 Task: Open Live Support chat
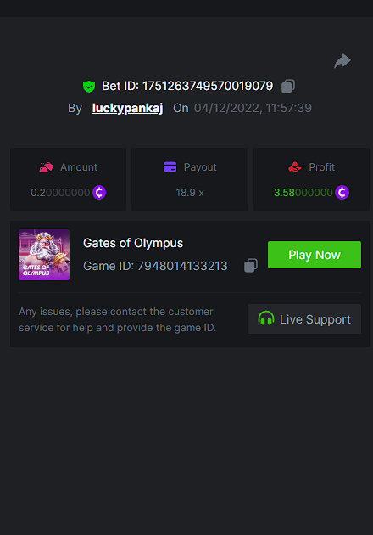coord(304,319)
